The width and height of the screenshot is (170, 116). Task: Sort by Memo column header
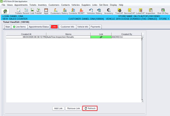[68, 34]
